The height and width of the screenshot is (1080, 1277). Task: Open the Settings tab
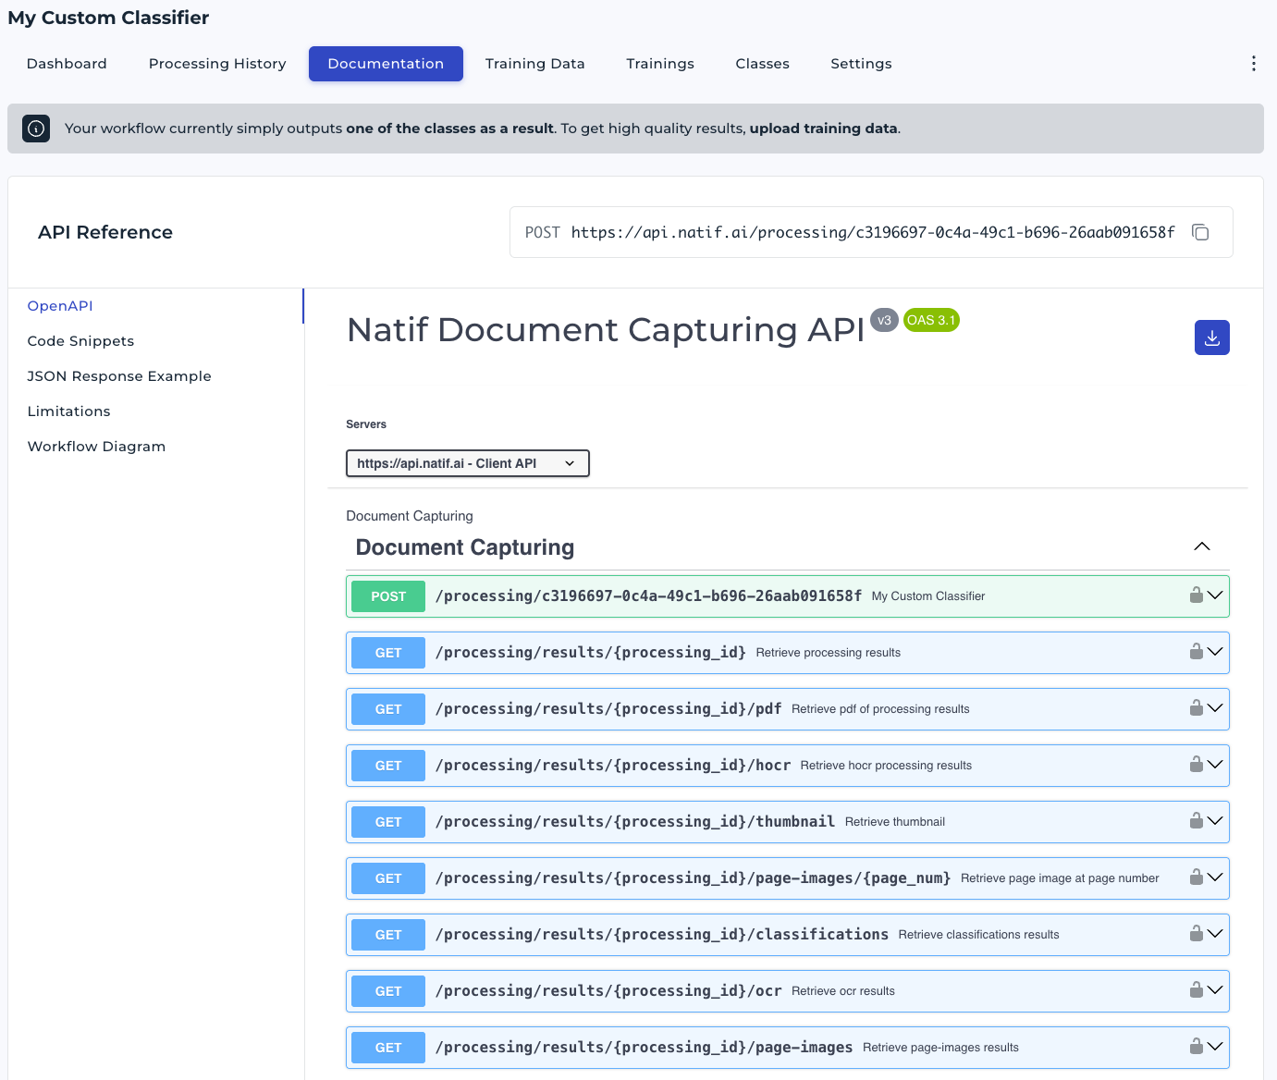[861, 64]
